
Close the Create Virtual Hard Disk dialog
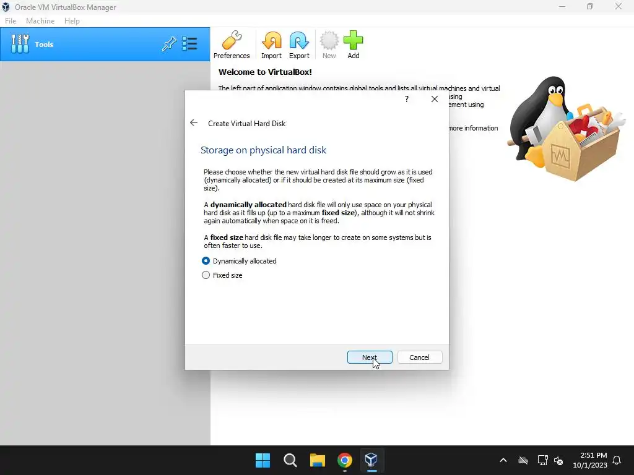click(x=435, y=99)
